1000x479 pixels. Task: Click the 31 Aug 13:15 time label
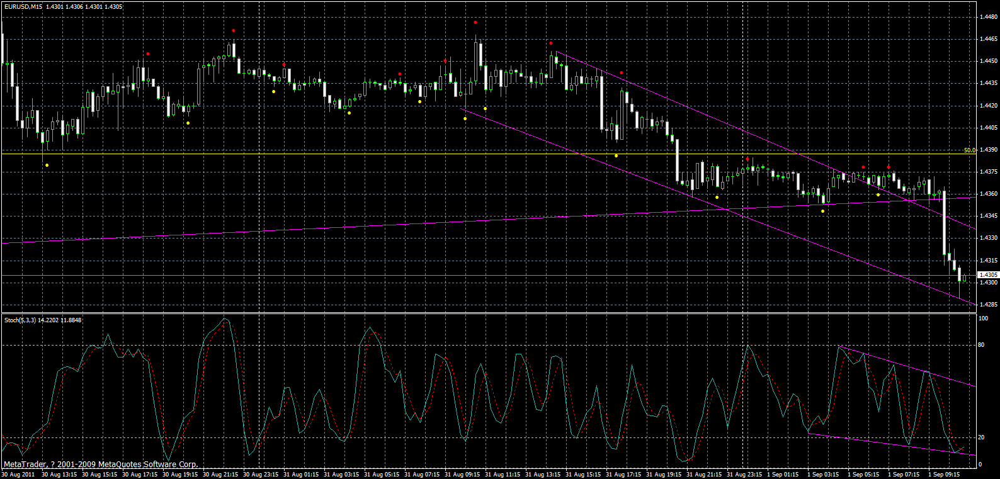pyautogui.click(x=543, y=475)
